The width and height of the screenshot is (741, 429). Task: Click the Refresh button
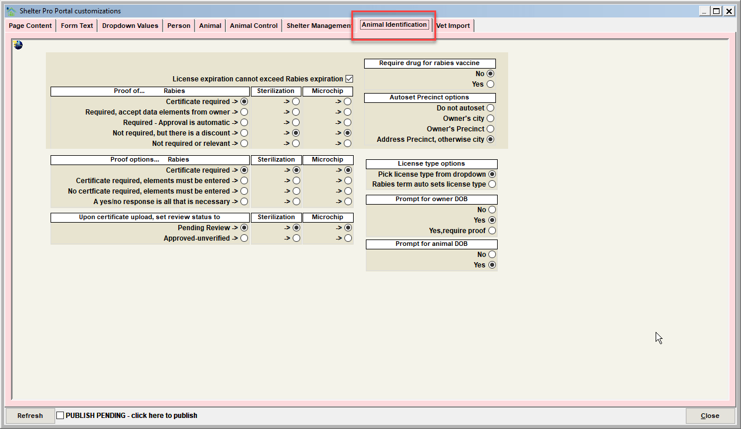pos(30,416)
